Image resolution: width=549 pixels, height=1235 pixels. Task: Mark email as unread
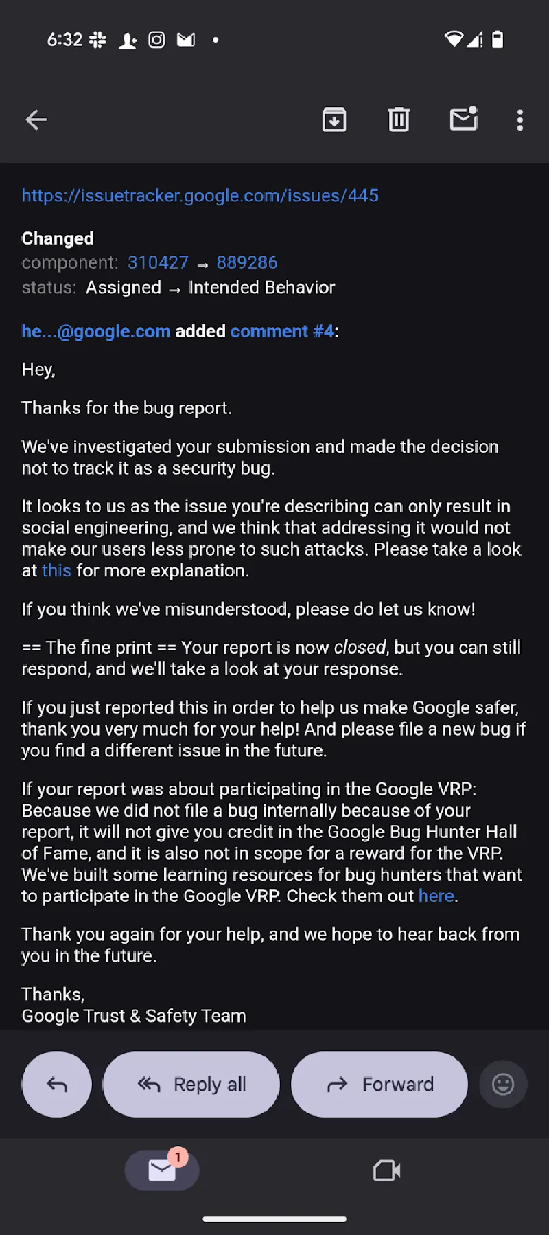click(464, 120)
